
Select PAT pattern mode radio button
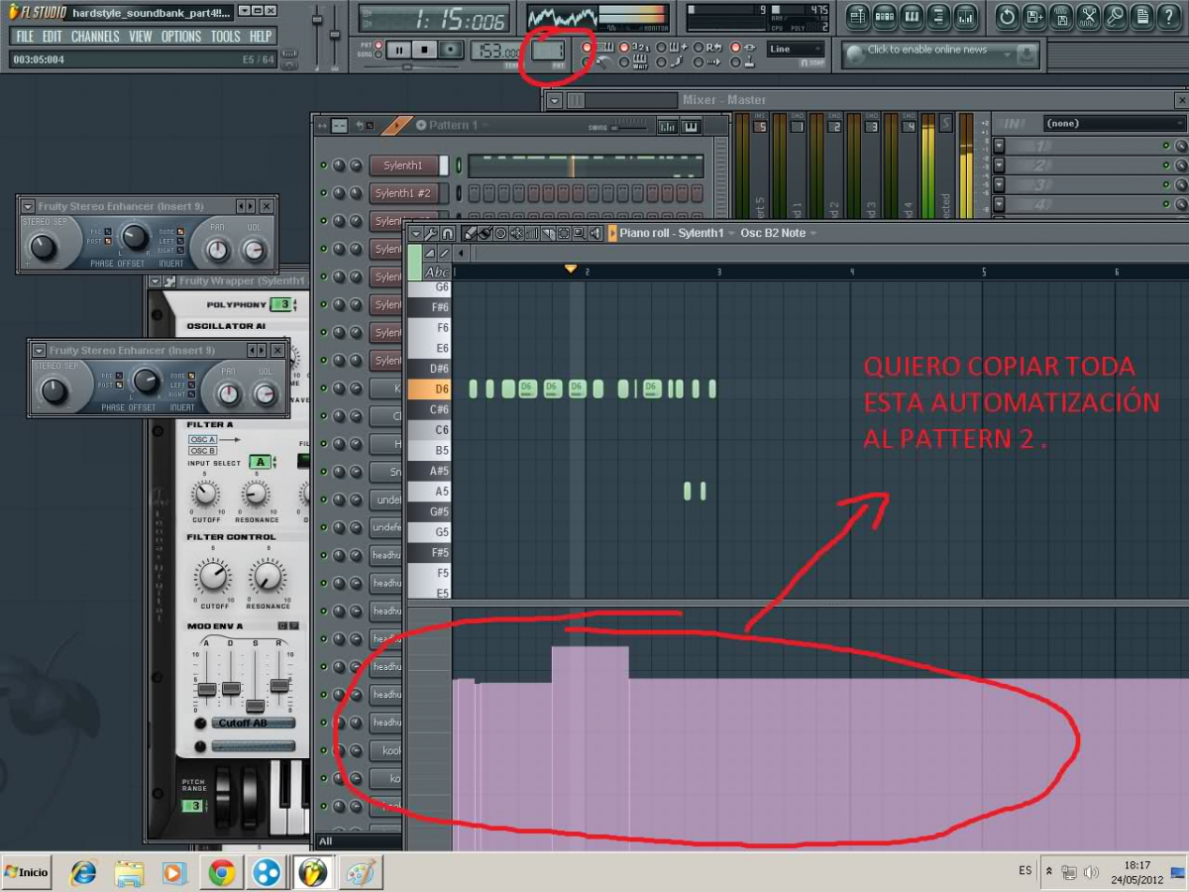point(378,46)
